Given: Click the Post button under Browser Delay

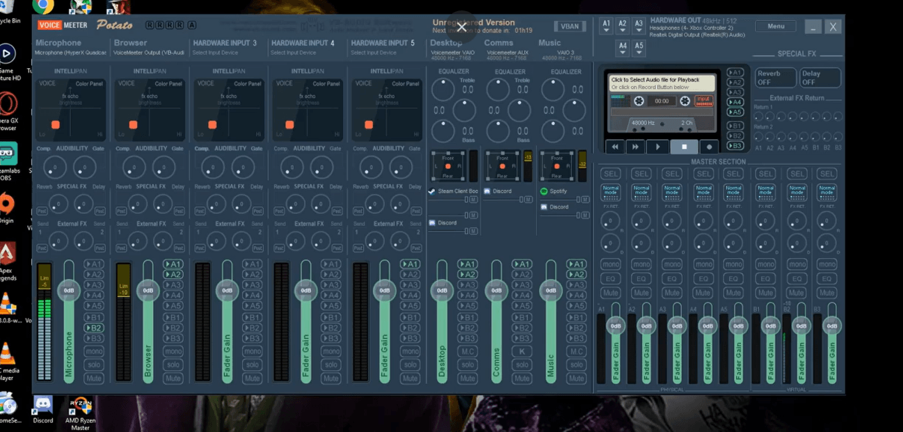Looking at the screenshot, I should [179, 211].
